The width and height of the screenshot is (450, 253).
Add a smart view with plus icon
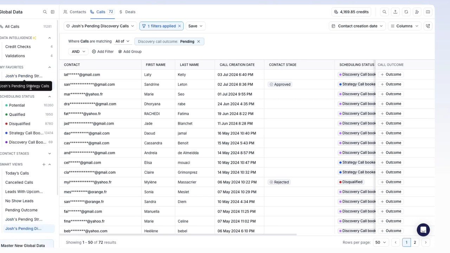pyautogui.click(x=44, y=164)
